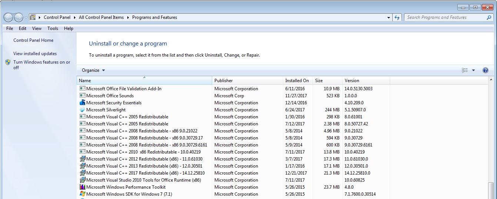The image size is (497, 199).
Task: Click Programs and Features breadcrumb
Action: pyautogui.click(x=154, y=17)
